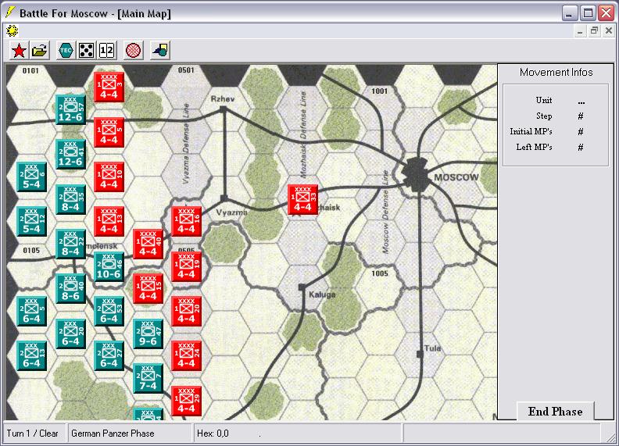Select the teal 5-4 infantry unit 12
Screen dimensions: 619x446
(x=32, y=221)
